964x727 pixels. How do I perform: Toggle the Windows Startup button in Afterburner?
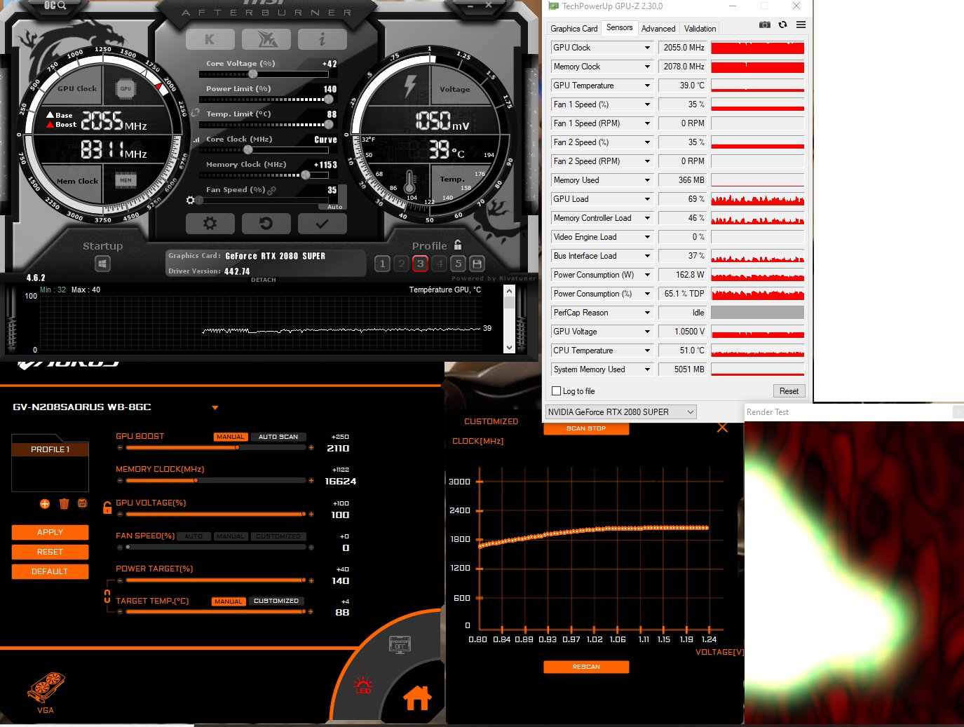point(102,264)
